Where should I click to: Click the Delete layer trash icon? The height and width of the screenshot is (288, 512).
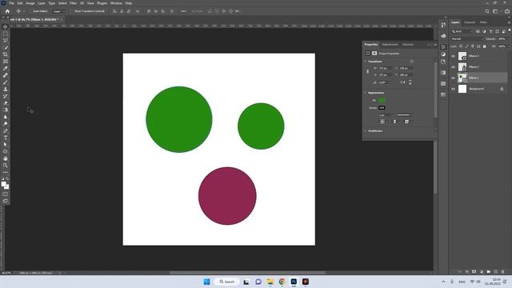point(502,272)
